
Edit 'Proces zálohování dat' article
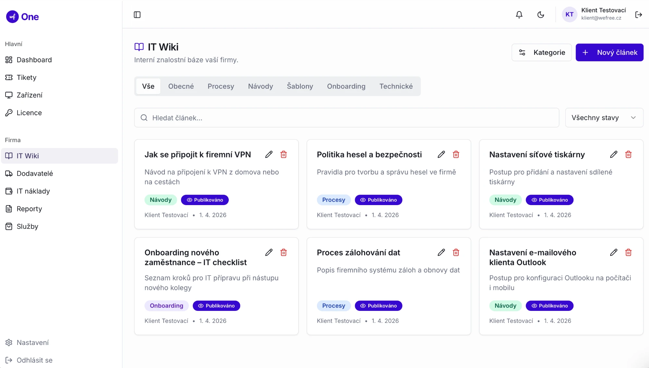441,252
